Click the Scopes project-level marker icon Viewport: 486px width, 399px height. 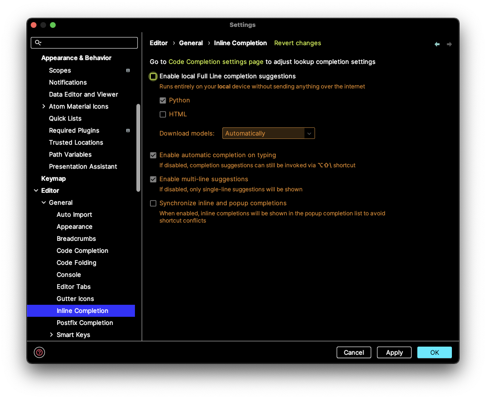[128, 71]
